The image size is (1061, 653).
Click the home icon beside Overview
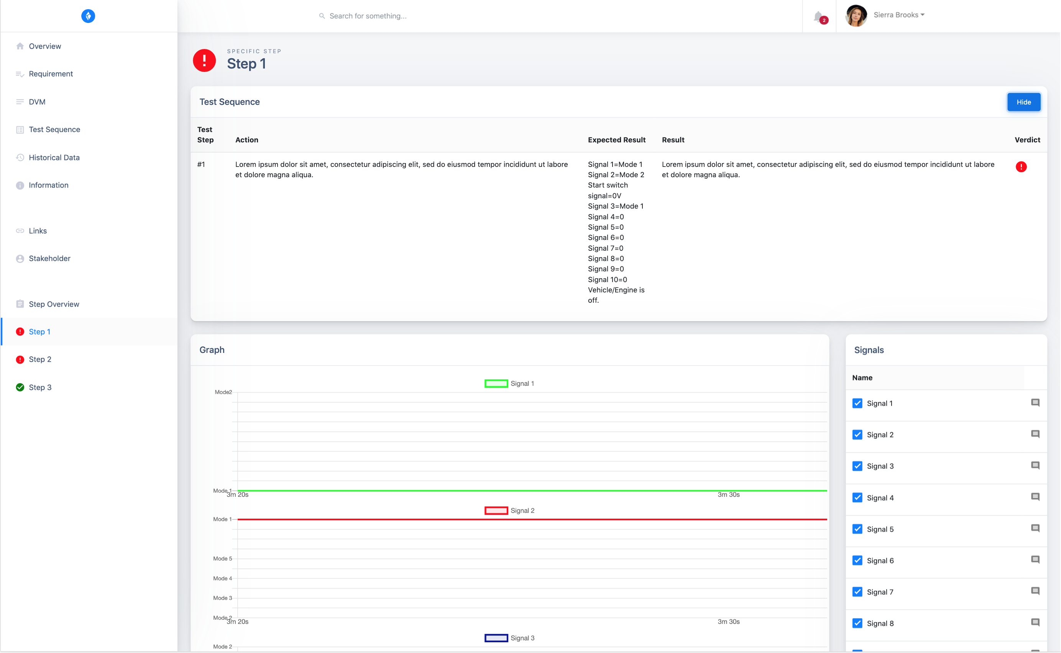tap(20, 46)
